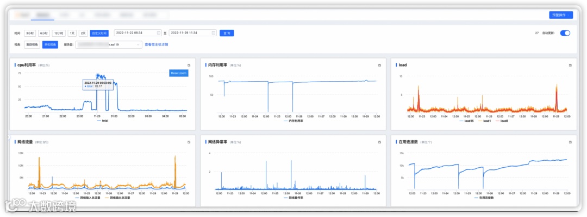
Task: Toggle the 网络输出总流量 legend series
Action: (x=117, y=198)
